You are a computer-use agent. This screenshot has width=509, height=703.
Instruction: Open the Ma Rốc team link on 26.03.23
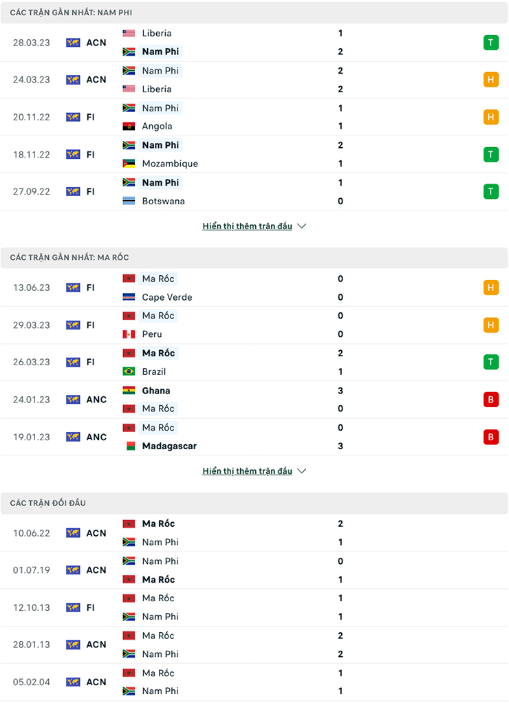158,353
